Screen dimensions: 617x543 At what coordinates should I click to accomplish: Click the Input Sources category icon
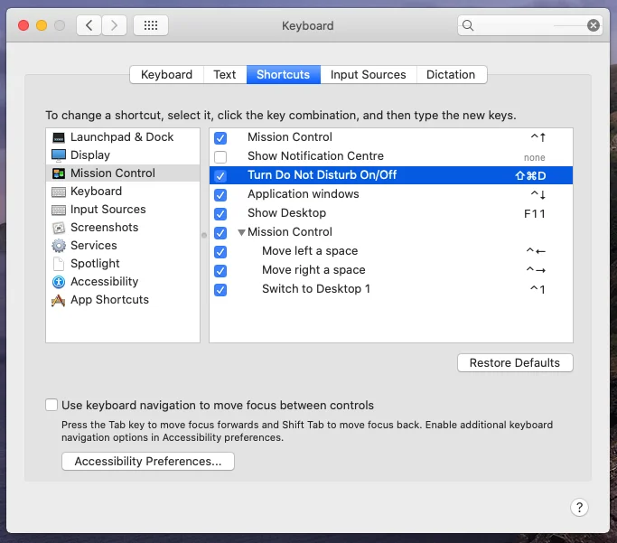[59, 210]
